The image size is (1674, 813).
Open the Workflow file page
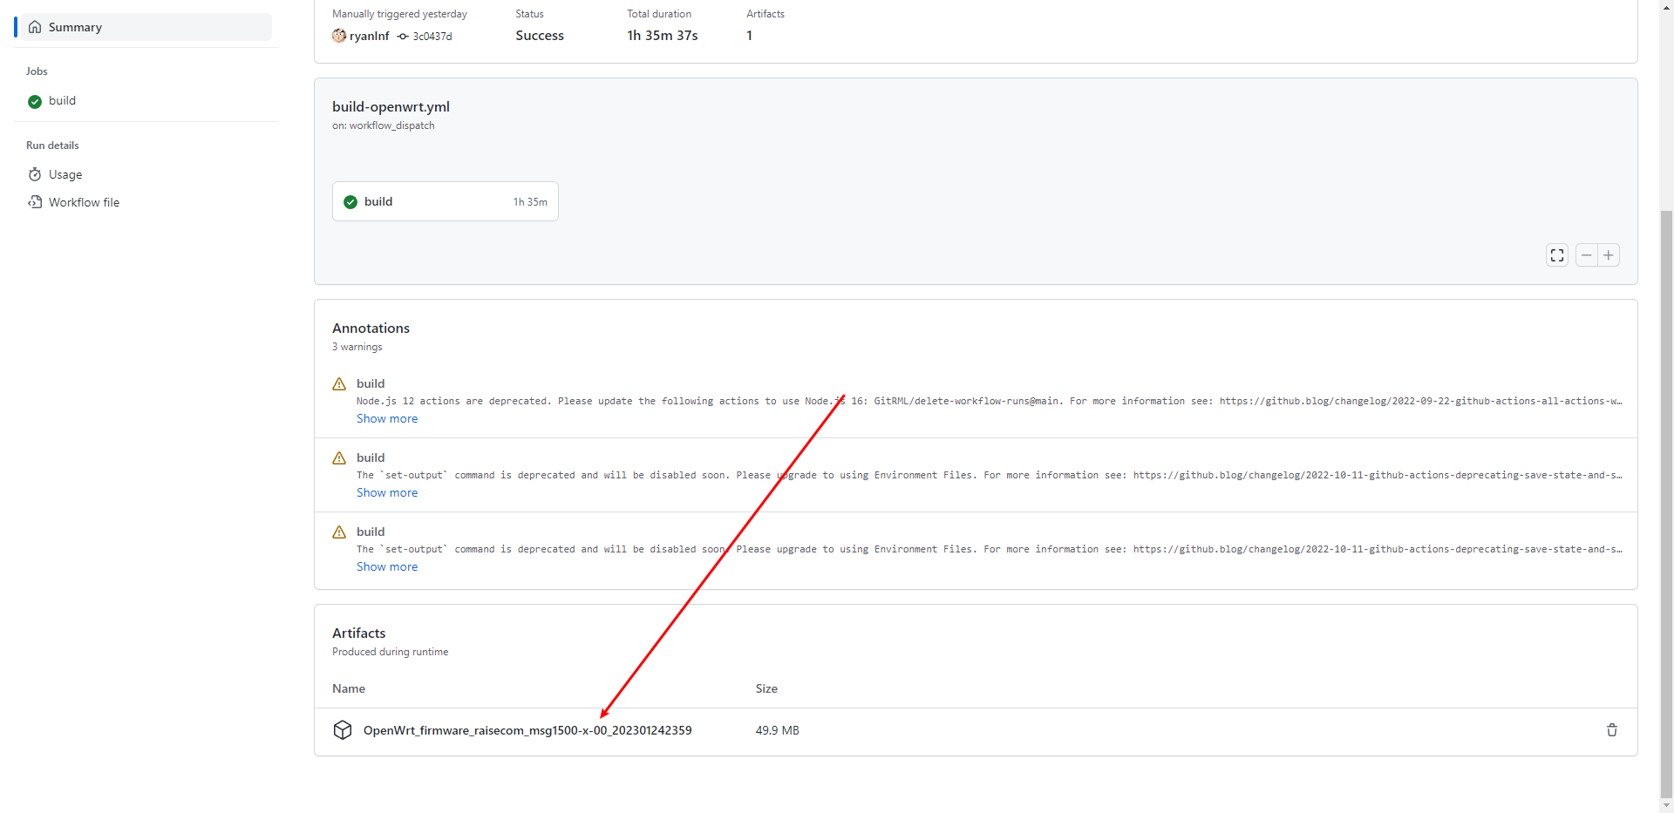tap(84, 202)
